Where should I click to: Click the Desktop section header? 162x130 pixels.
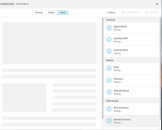click(131, 20)
